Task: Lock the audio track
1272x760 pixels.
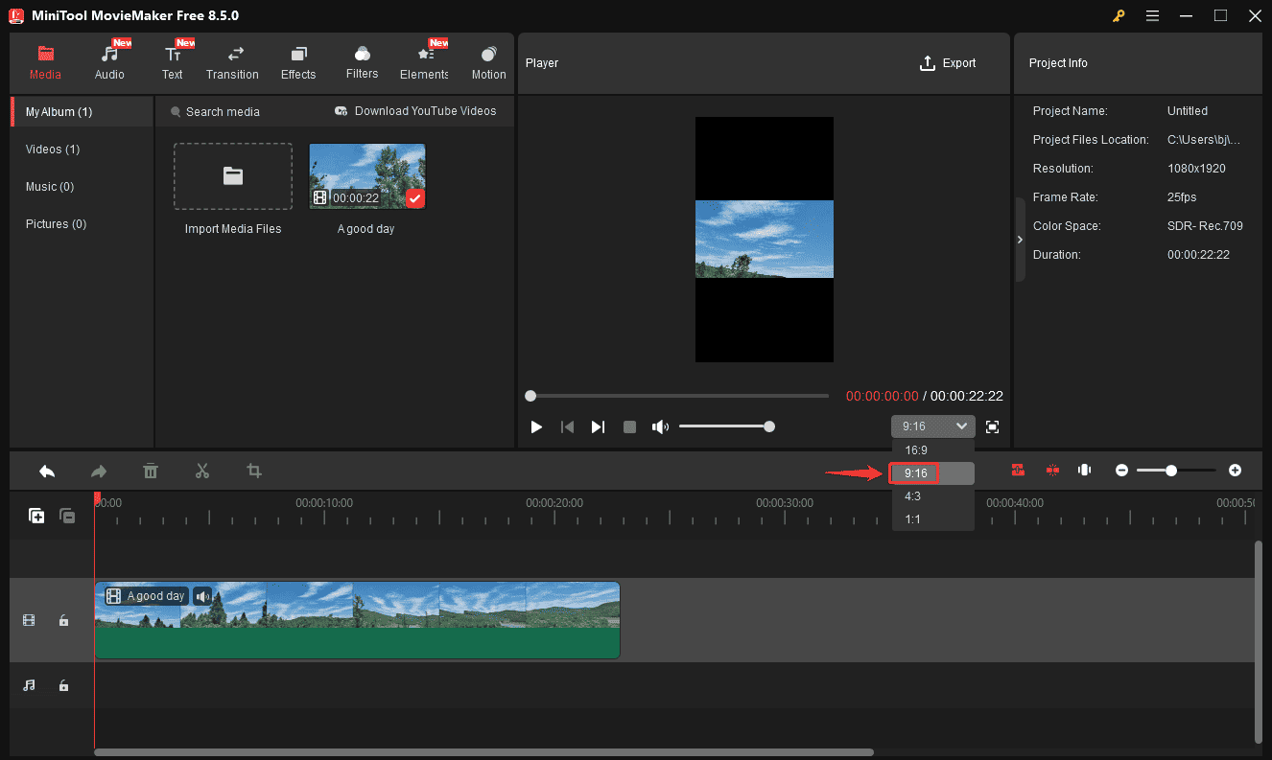Action: [x=63, y=685]
